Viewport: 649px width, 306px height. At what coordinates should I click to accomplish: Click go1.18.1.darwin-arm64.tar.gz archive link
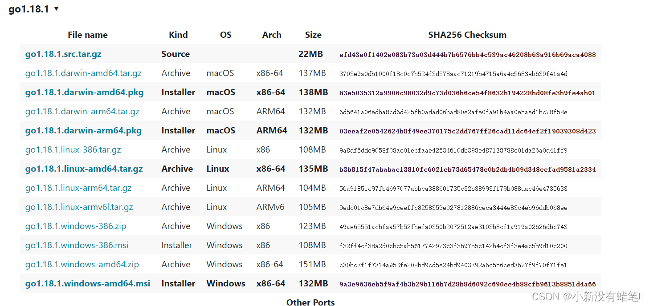(x=82, y=112)
